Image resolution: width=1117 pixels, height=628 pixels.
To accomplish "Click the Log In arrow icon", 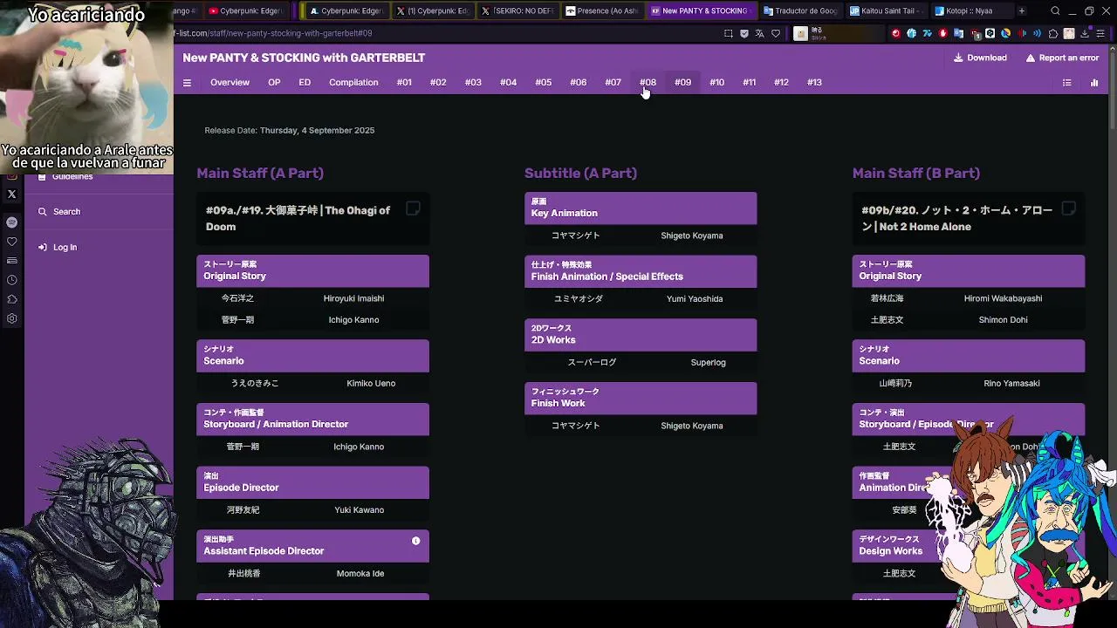I will 42,248.
